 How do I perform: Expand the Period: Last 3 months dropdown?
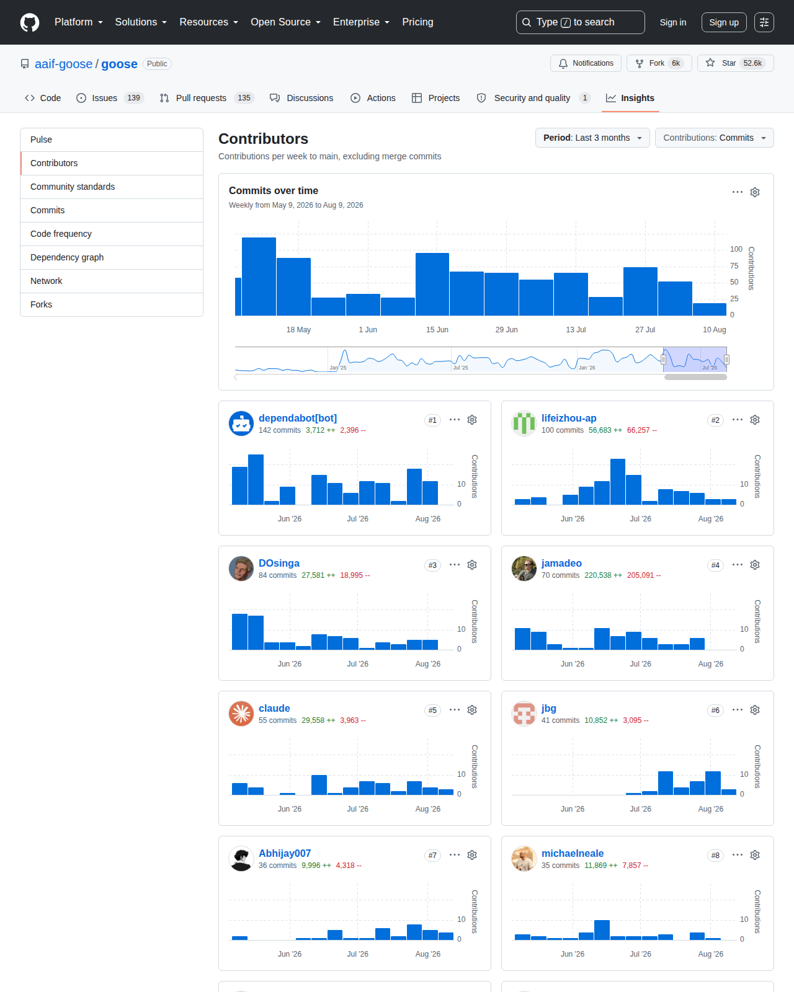pos(592,138)
